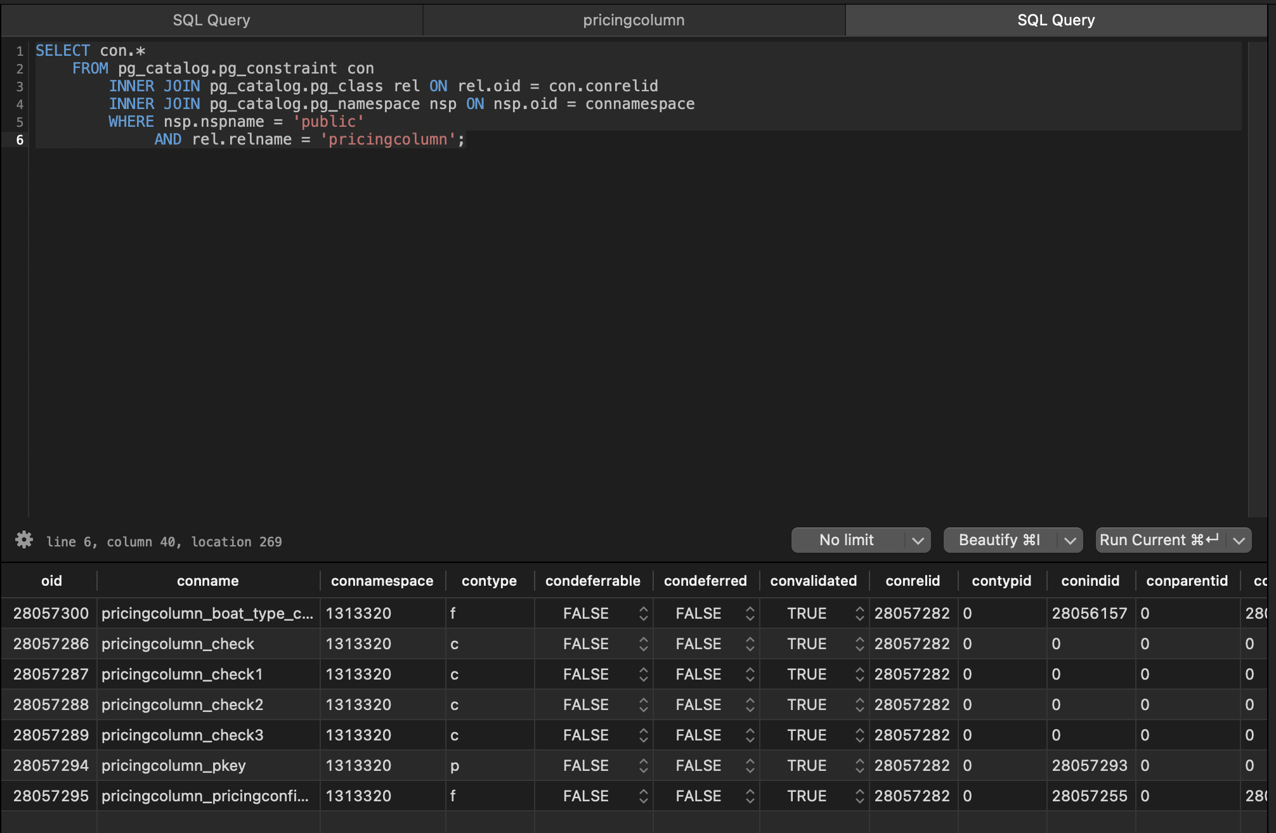Sort by the conname column header
The image size is (1276, 833).
(207, 580)
